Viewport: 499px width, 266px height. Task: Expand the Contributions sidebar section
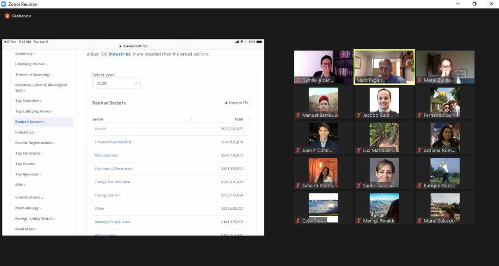(29, 198)
